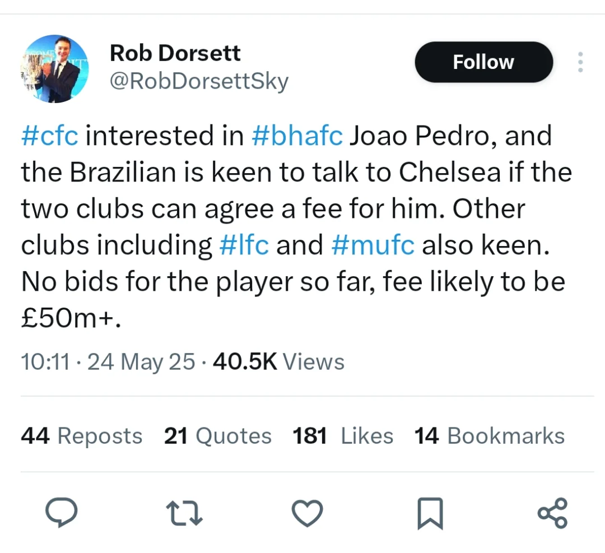The image size is (605, 553).
Task: Tap the repost arrows icon
Action: click(184, 513)
